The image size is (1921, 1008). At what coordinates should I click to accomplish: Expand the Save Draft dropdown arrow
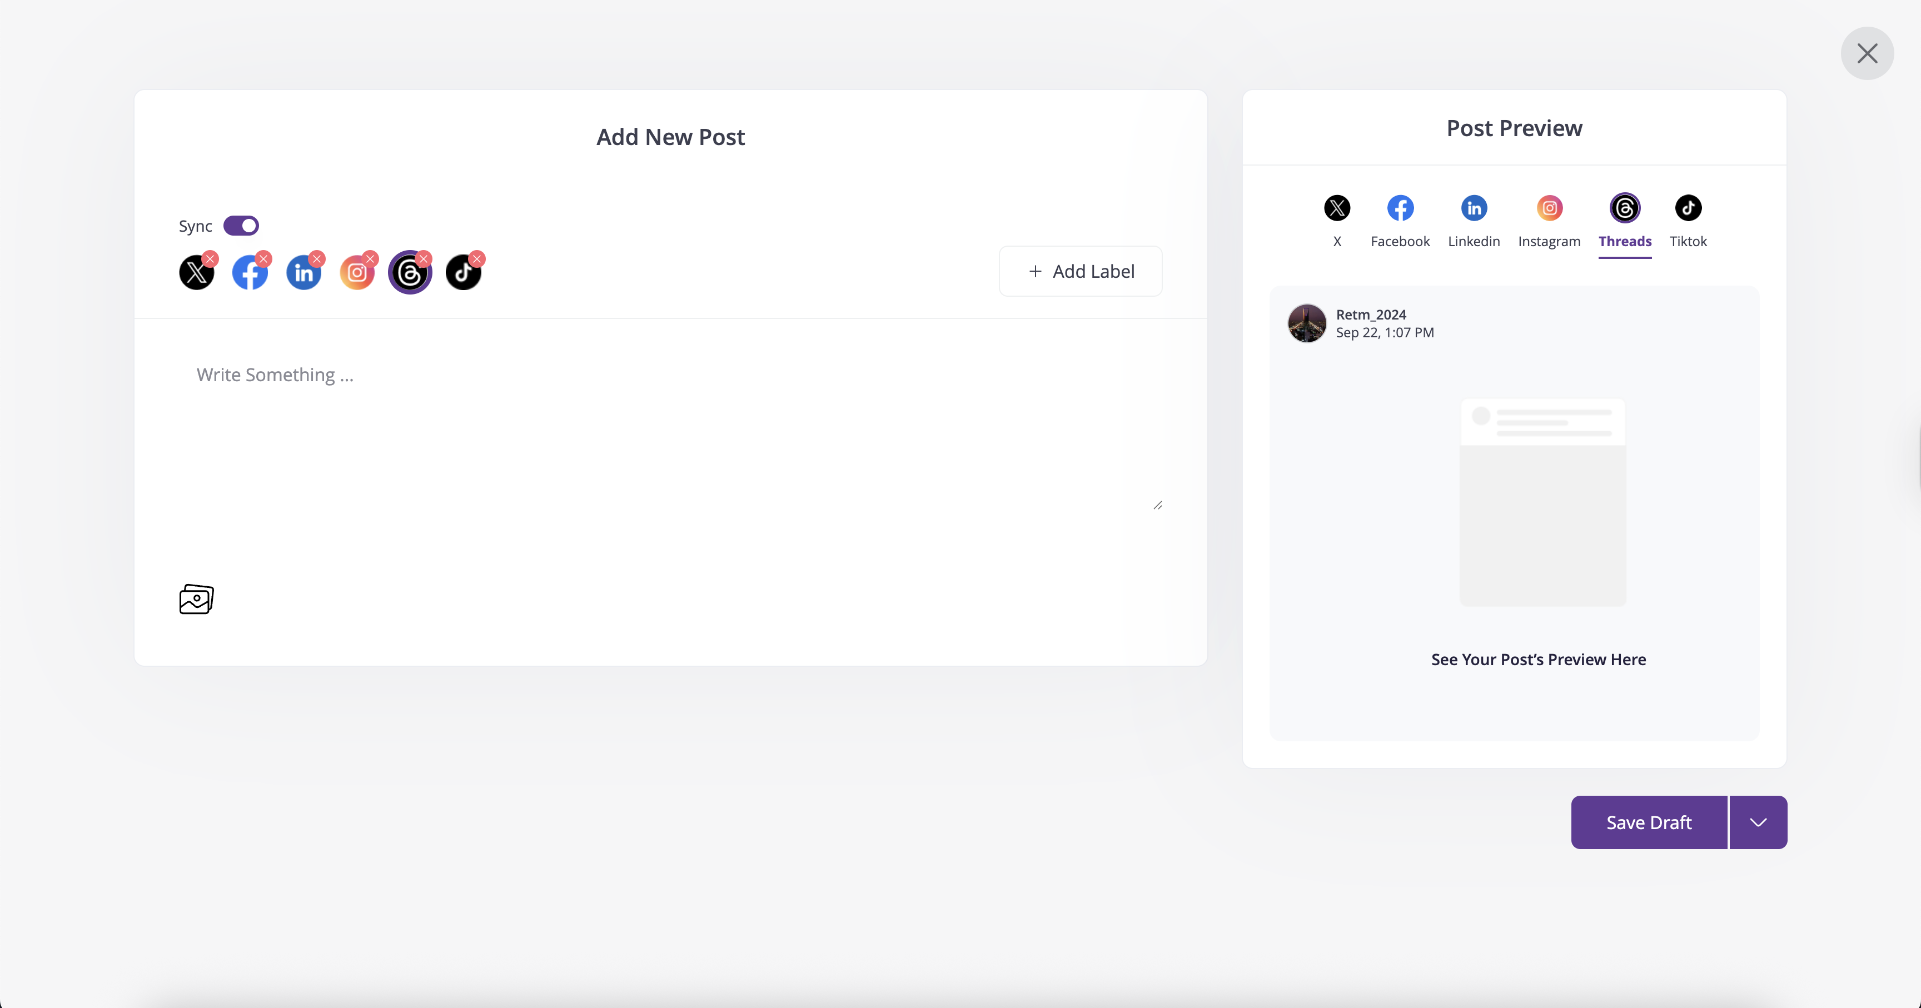pyautogui.click(x=1759, y=822)
